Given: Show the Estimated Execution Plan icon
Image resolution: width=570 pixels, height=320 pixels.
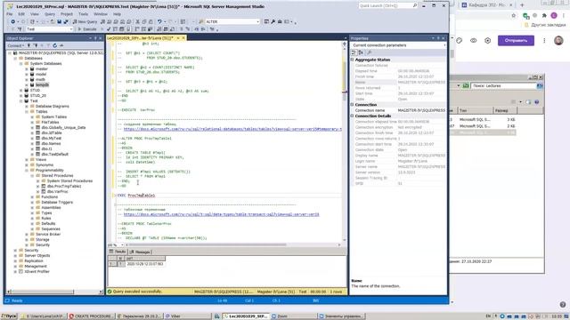Looking at the screenshot, I should [115, 29].
